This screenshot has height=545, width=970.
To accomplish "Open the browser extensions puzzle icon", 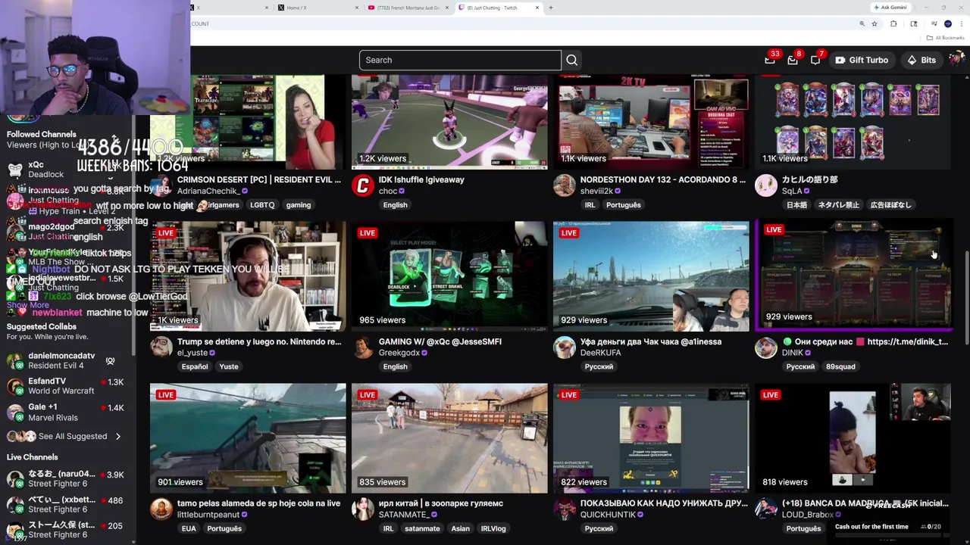I will [x=893, y=23].
